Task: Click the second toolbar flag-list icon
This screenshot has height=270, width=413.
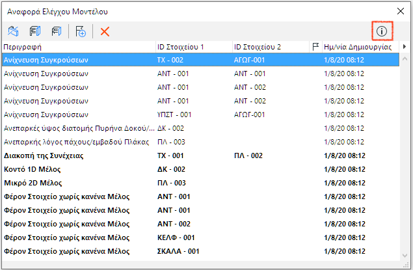Action: pos(34,31)
